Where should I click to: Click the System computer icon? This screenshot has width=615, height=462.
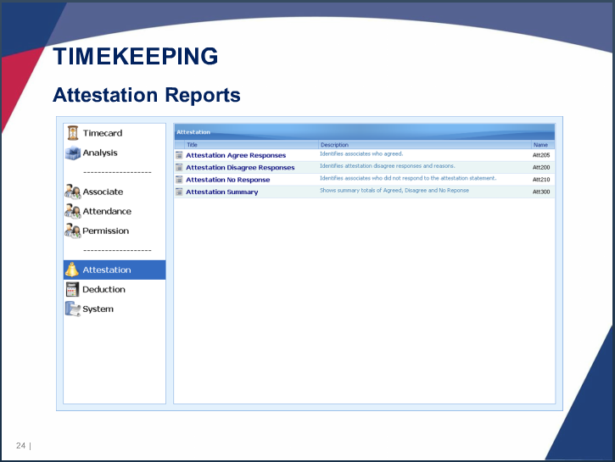click(72, 309)
